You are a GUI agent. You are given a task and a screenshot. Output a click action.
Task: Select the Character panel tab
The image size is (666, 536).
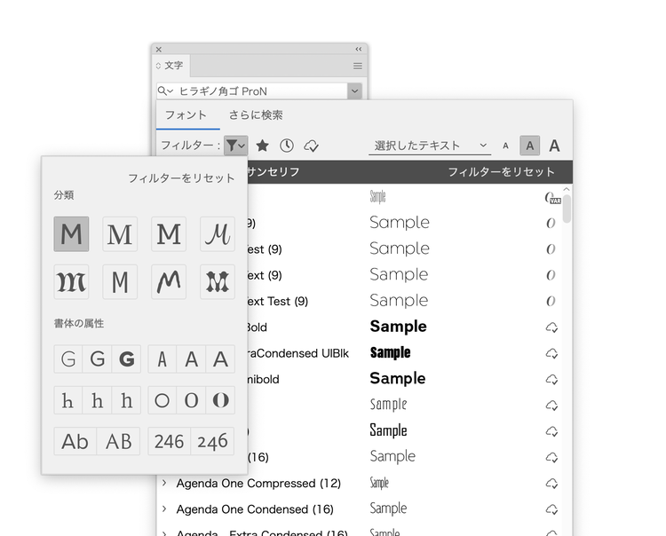[170, 66]
